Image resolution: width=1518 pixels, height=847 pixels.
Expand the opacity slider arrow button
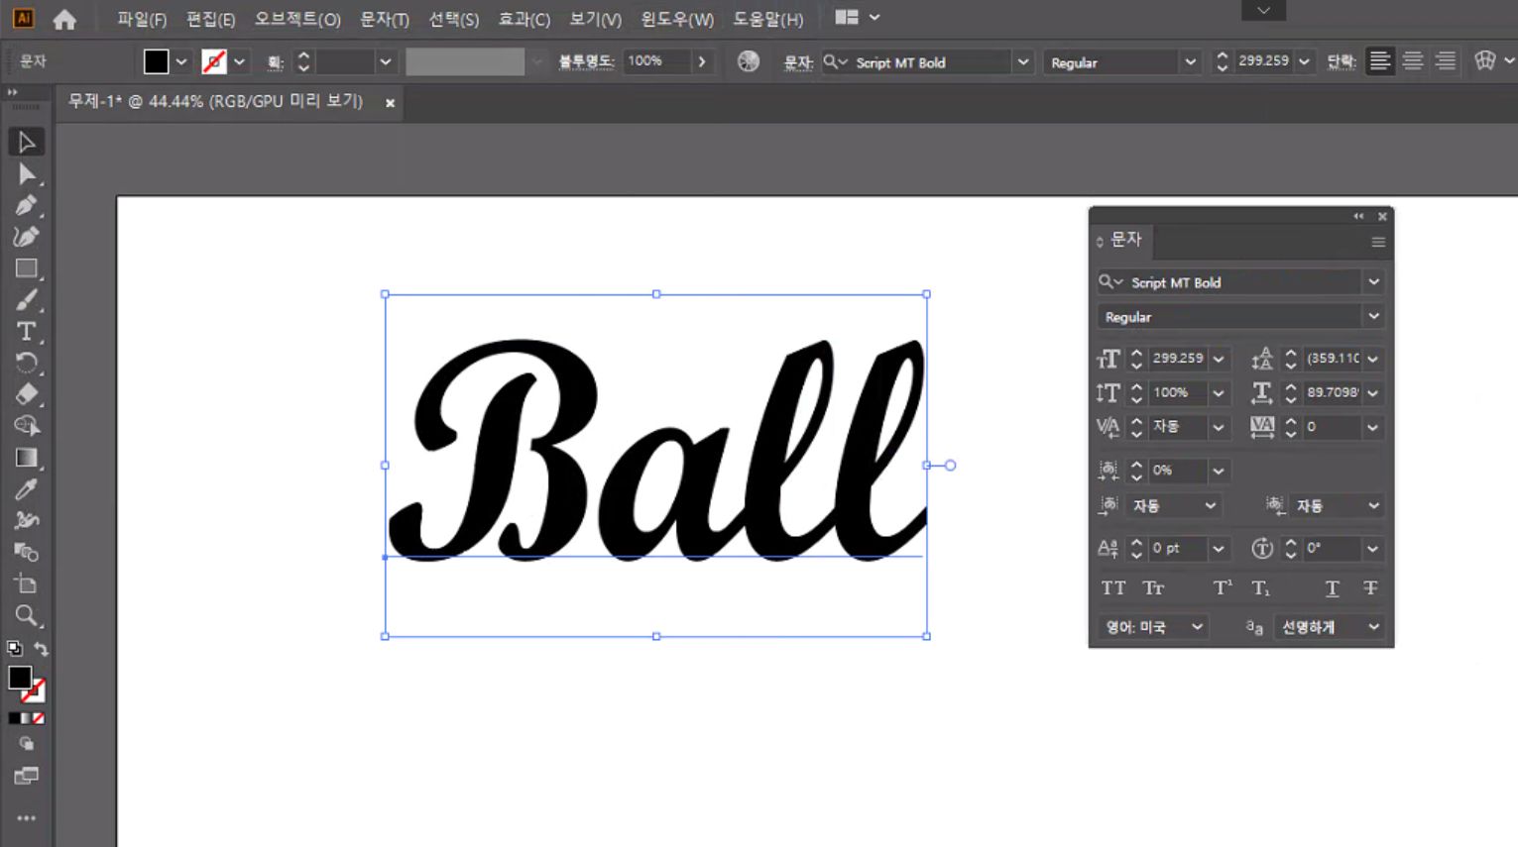click(702, 61)
